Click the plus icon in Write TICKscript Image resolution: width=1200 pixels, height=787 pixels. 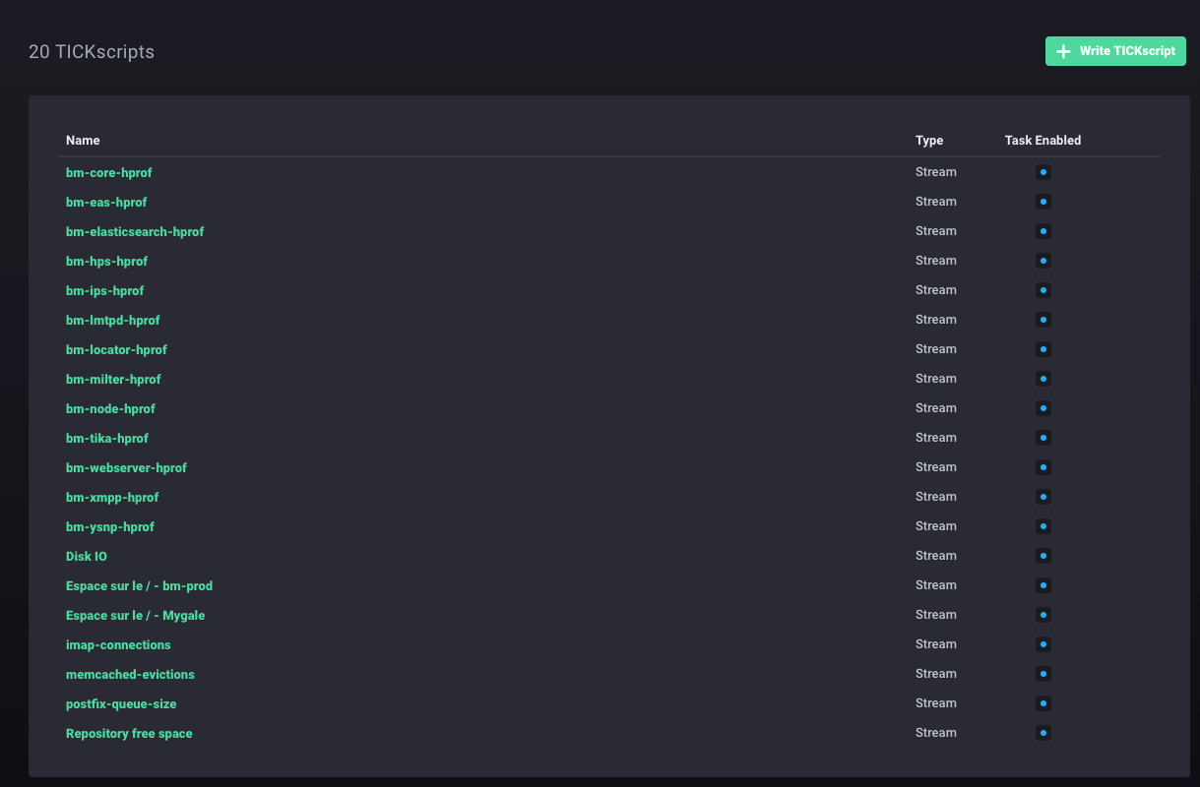(x=1063, y=51)
